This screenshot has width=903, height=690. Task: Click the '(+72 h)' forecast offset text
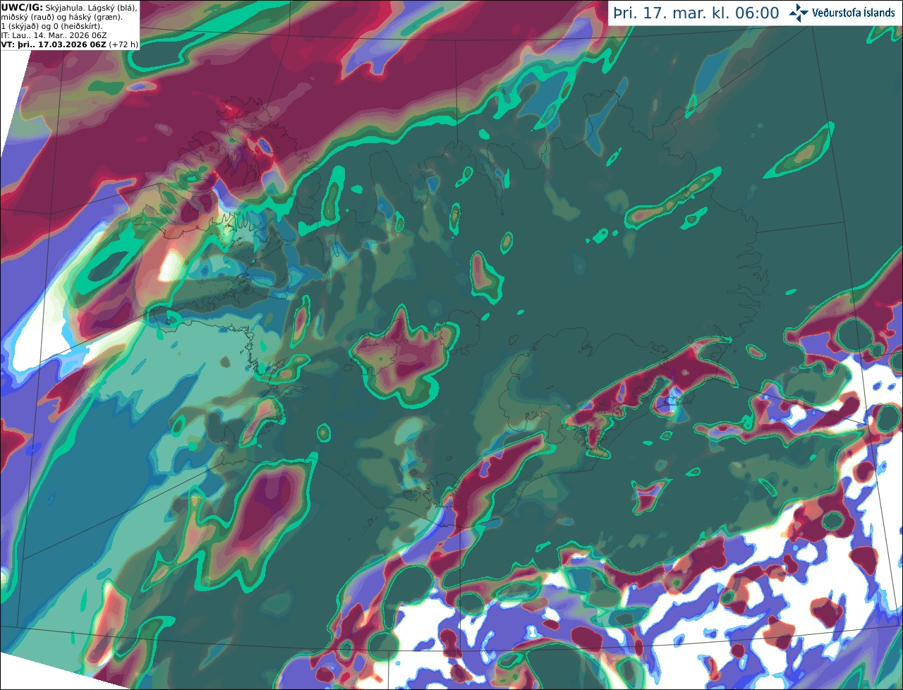(x=123, y=44)
